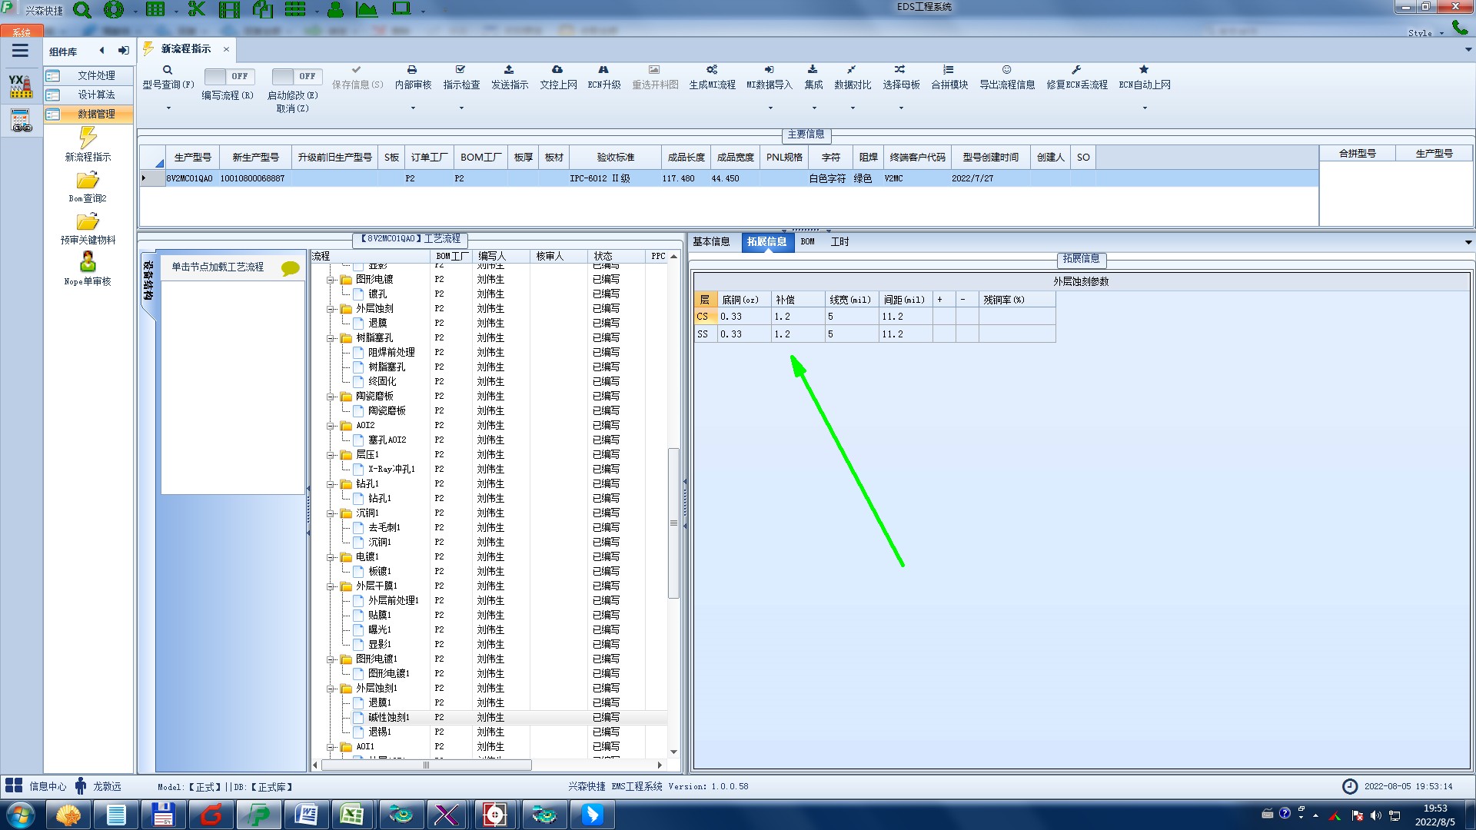
Task: Open Bom查询2 folder in sidebar
Action: click(88, 181)
